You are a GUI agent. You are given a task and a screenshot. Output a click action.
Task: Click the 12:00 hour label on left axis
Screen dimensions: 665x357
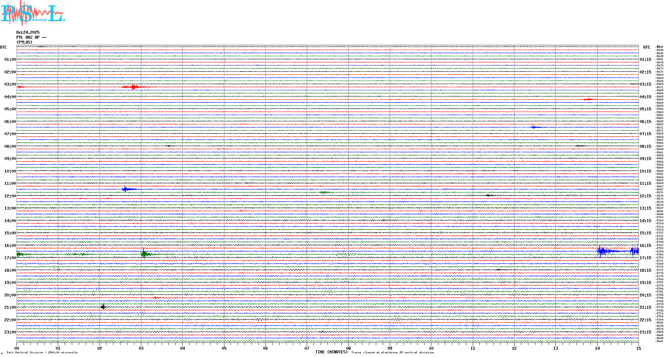click(x=10, y=196)
